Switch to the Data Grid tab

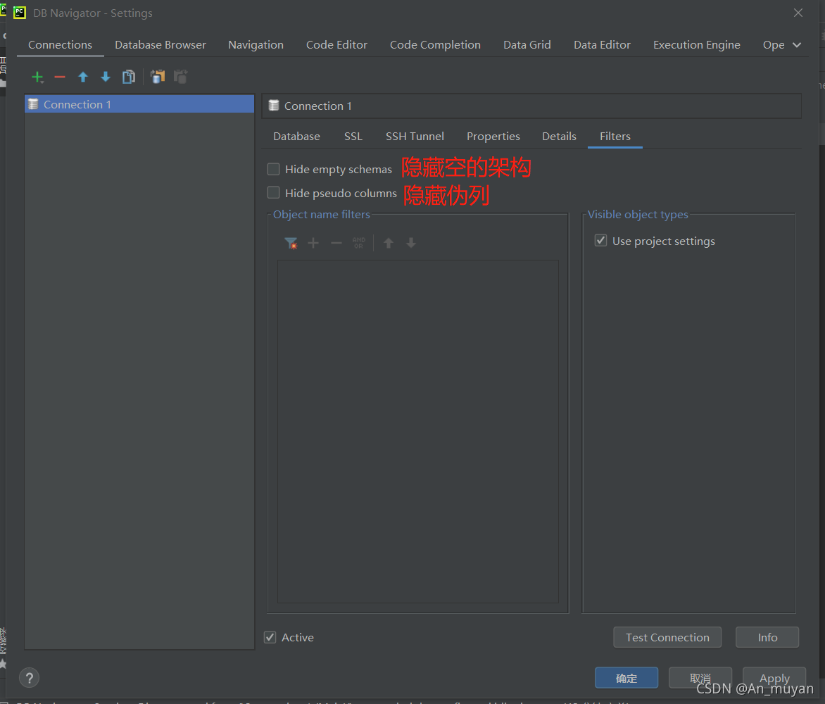pyautogui.click(x=527, y=45)
